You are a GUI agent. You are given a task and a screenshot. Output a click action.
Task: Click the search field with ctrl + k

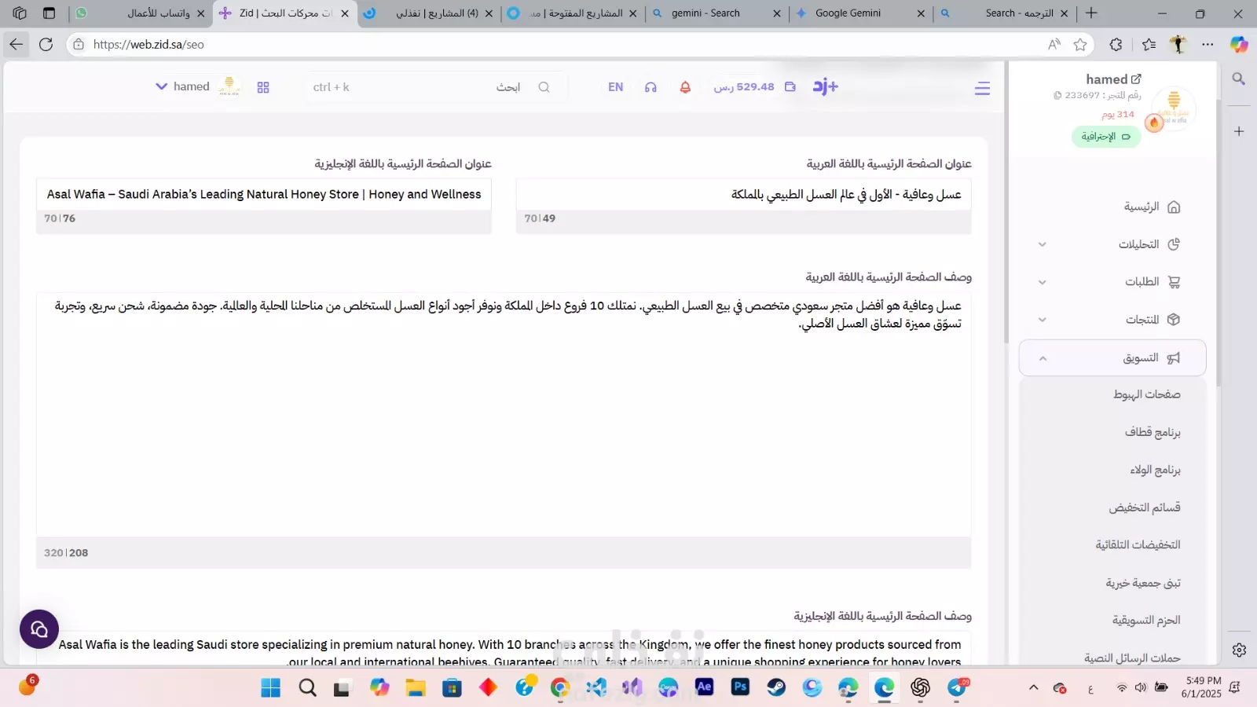pos(432,86)
